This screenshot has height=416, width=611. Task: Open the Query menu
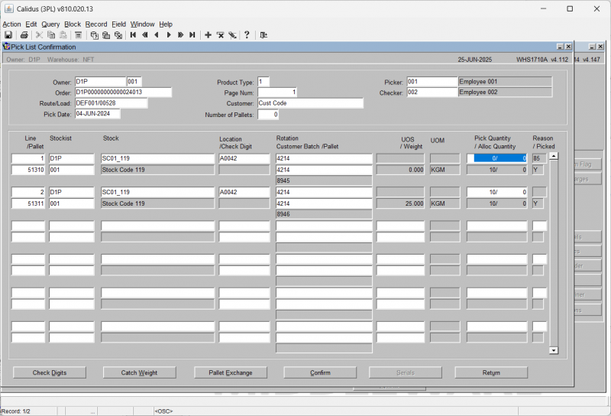50,24
